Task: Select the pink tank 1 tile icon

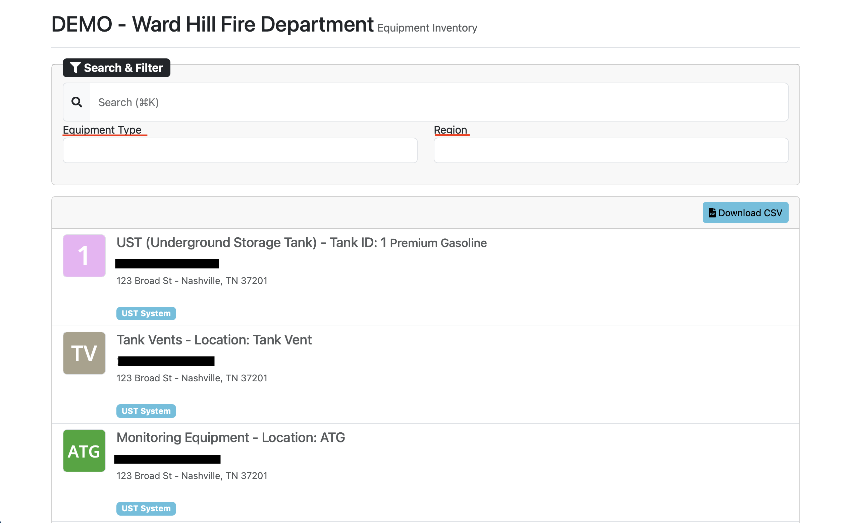Action: (84, 255)
